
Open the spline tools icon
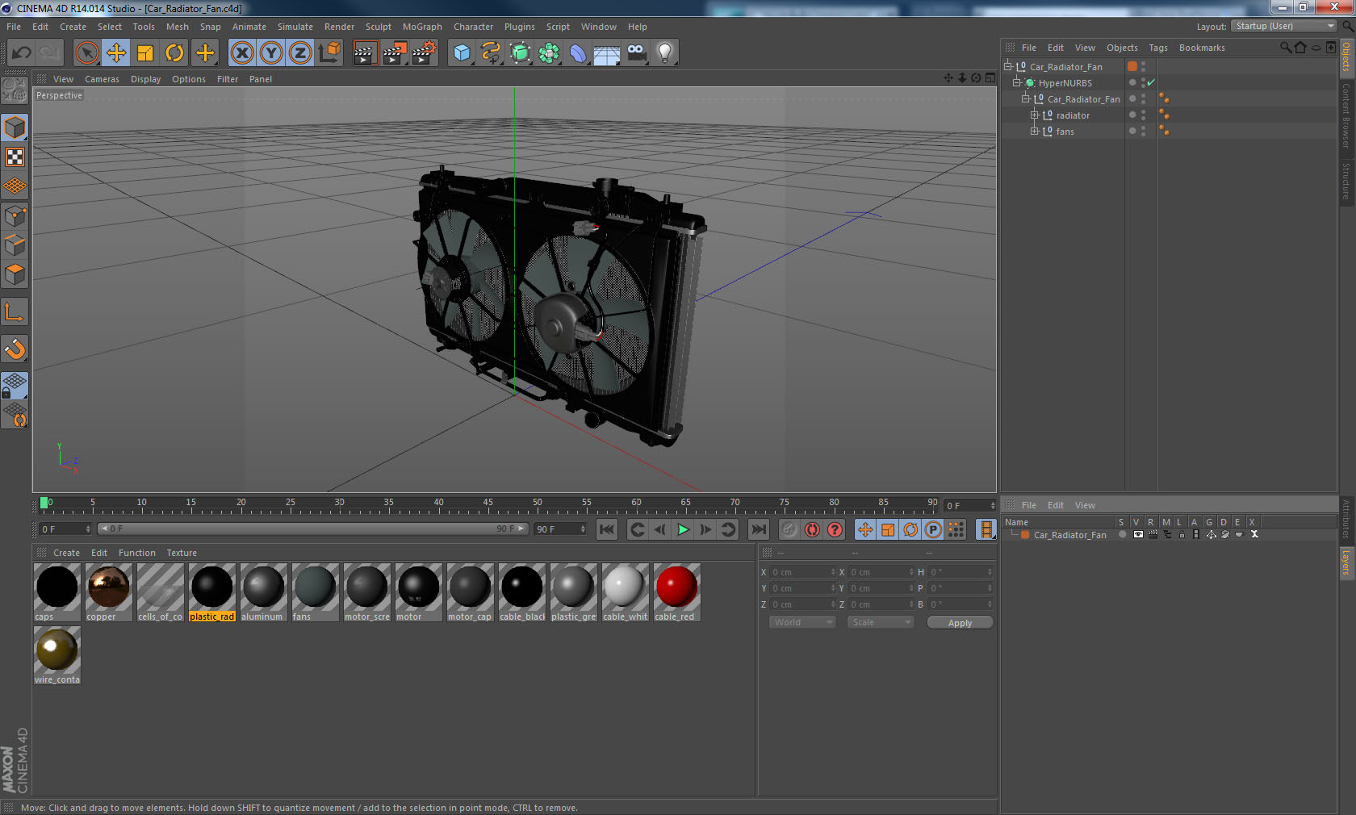pos(491,53)
